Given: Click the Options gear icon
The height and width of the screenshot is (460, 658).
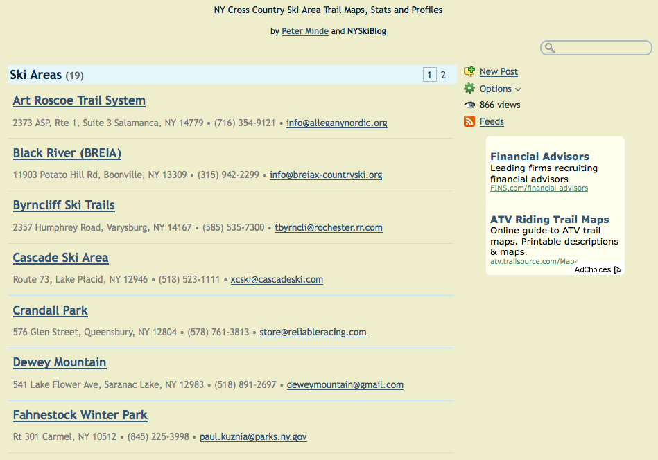Looking at the screenshot, I should 469,89.
